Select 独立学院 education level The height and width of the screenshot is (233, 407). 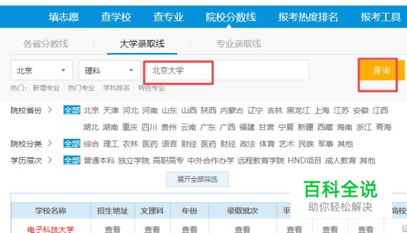pos(134,161)
